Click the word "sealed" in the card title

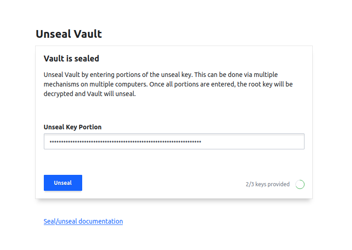pyautogui.click(x=88, y=59)
